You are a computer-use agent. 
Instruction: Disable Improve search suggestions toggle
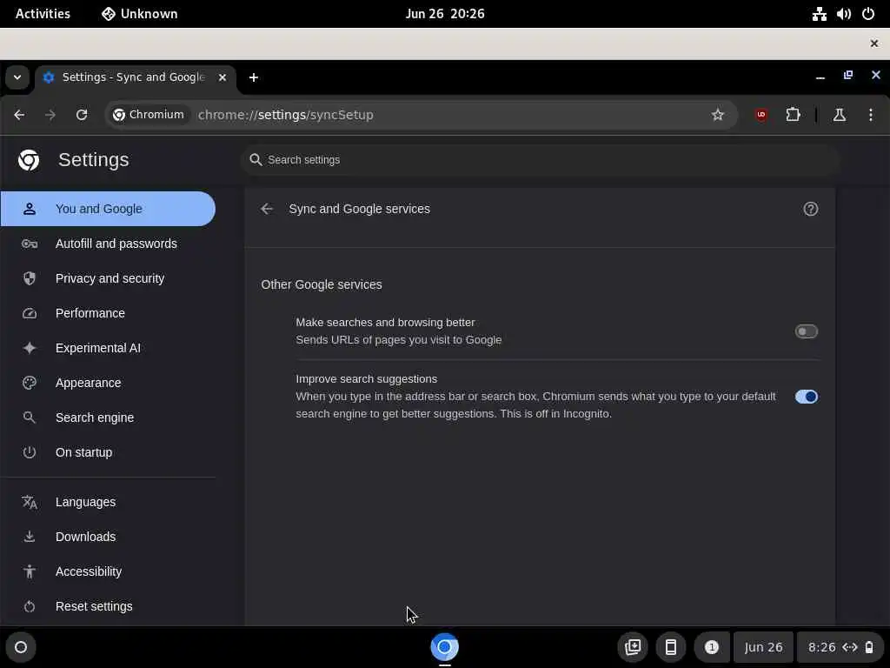pyautogui.click(x=806, y=397)
